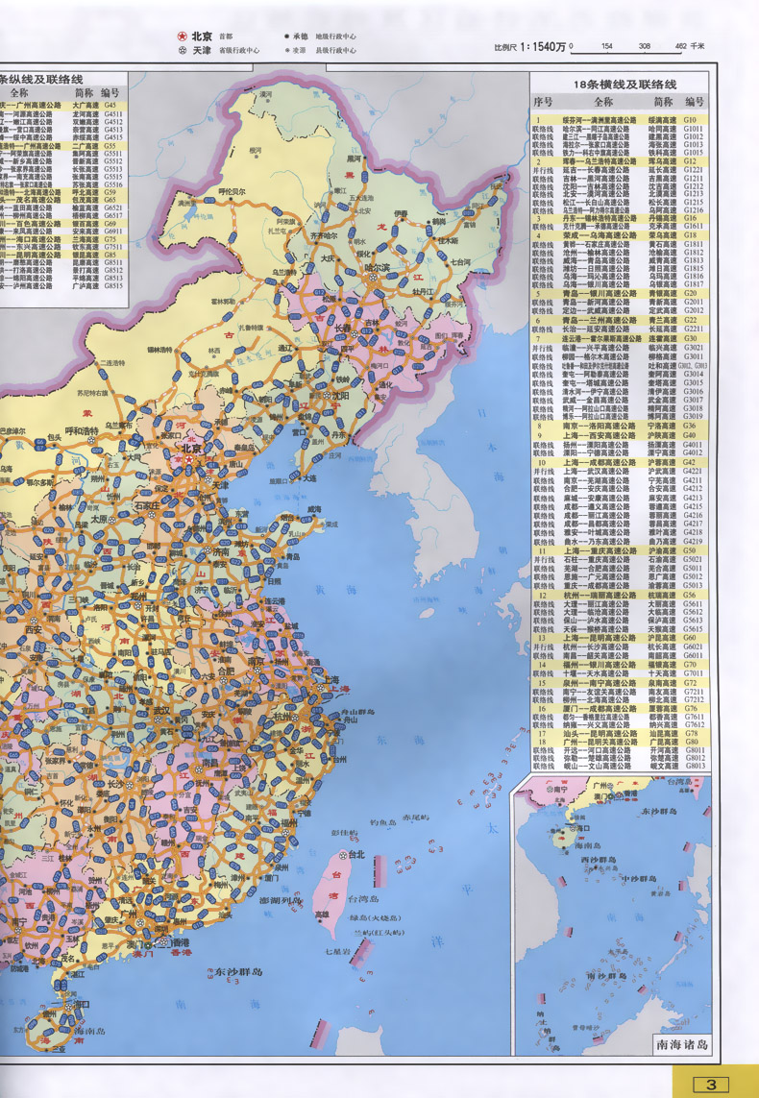759x1098 pixels.
Task: Click the 'G60' 沪昆高速 table row
Action: click(x=619, y=638)
